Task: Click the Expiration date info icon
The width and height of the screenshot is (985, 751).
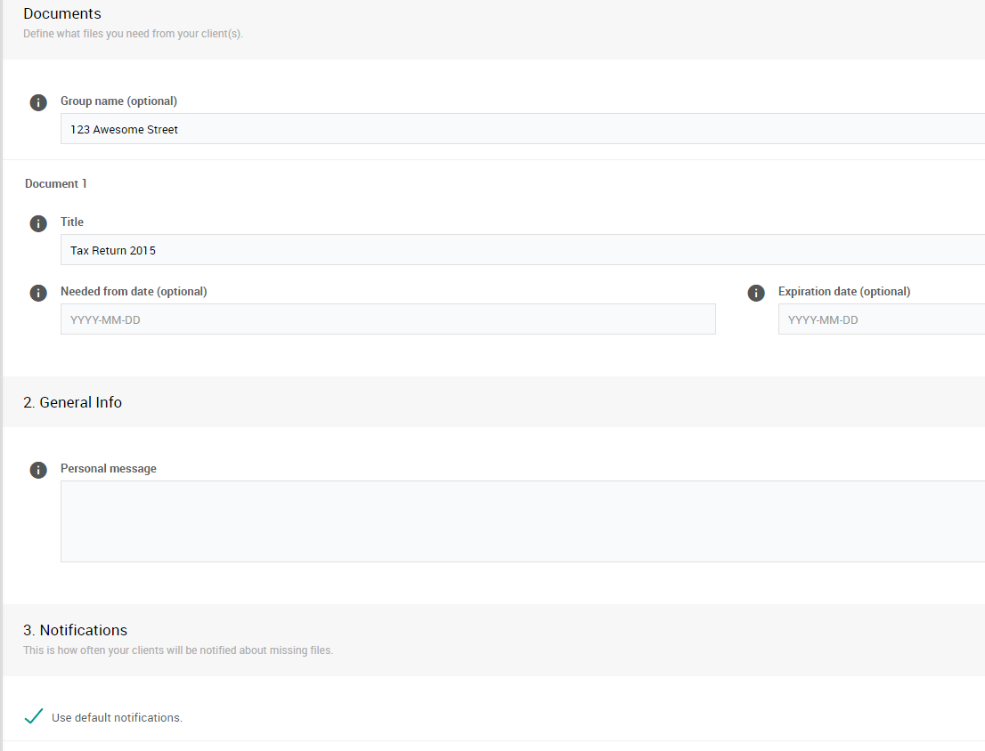Action: tap(756, 293)
